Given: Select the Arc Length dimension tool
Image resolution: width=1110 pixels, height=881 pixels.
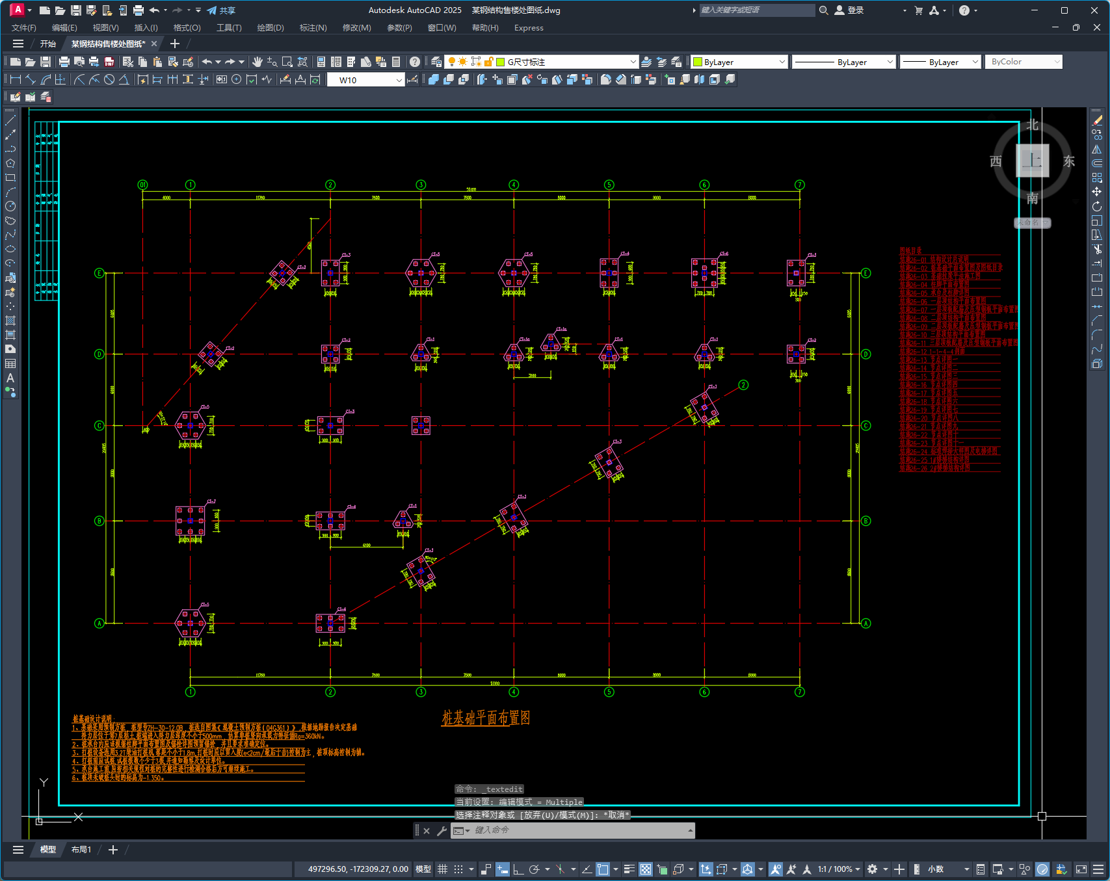Looking at the screenshot, I should click(x=46, y=79).
